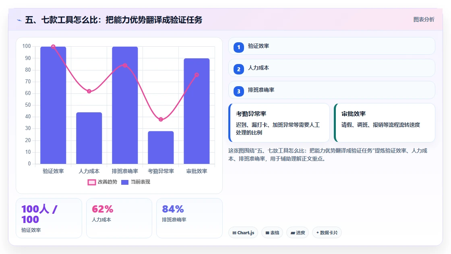Click the 验证效率 bar in chart
This screenshot has width=451, height=254.
tap(53, 105)
